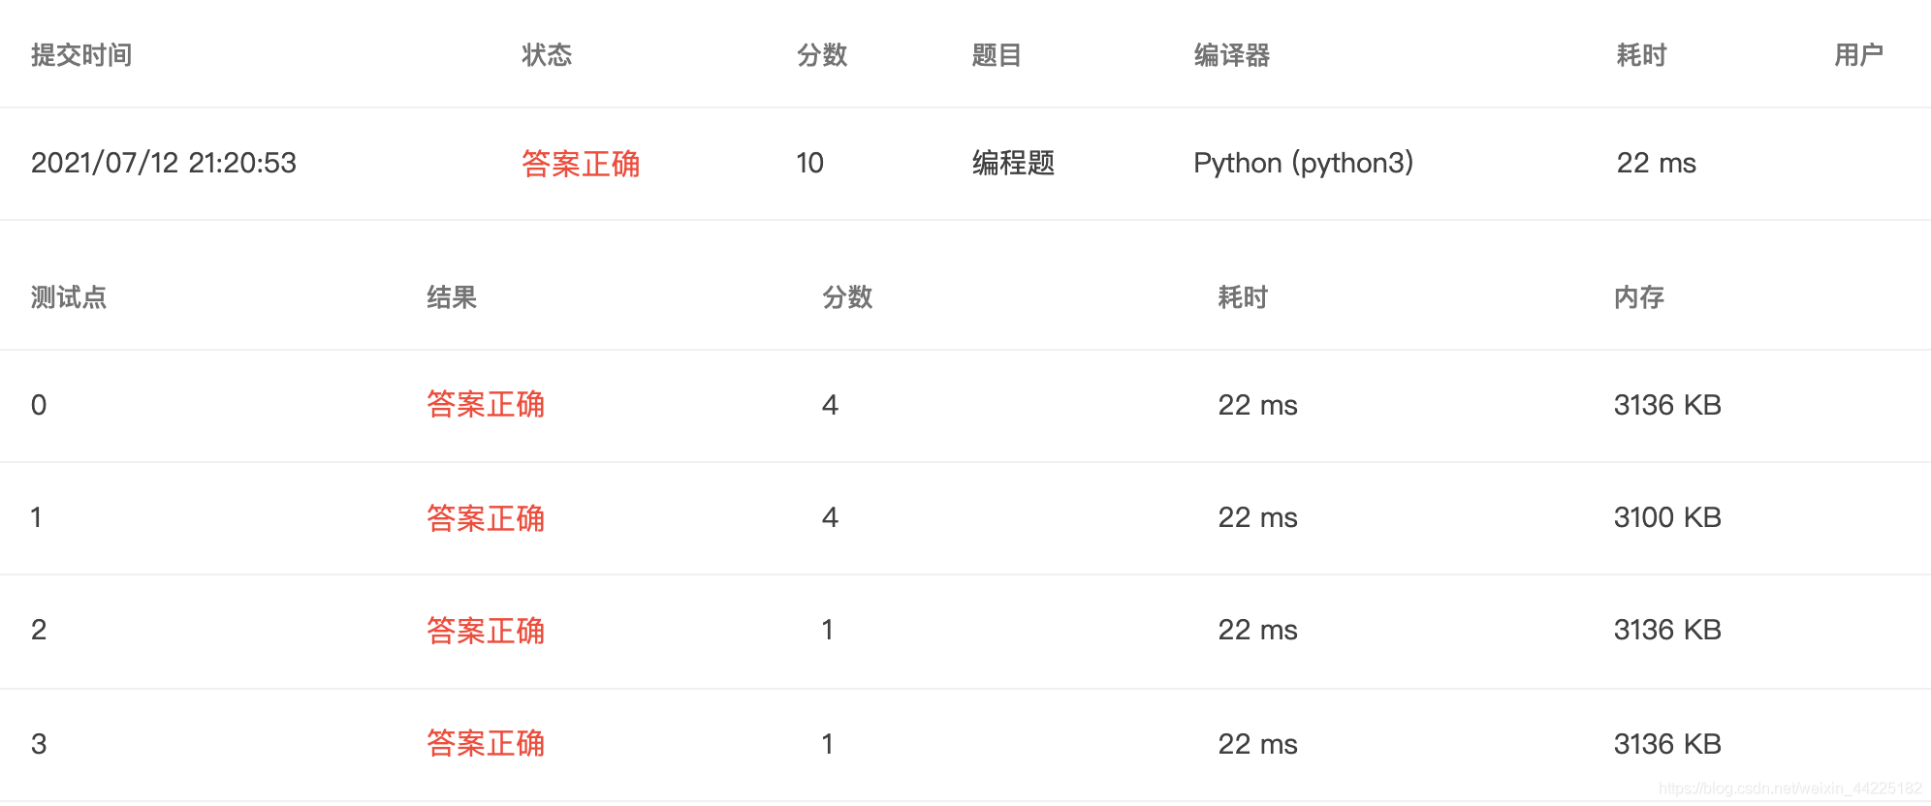
Task: Click the 测试点 column header
Action: click(69, 297)
